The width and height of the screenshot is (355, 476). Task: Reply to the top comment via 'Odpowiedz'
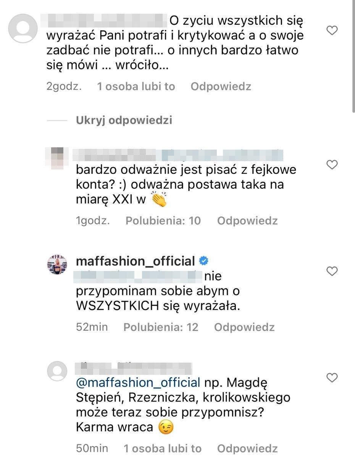tap(221, 87)
